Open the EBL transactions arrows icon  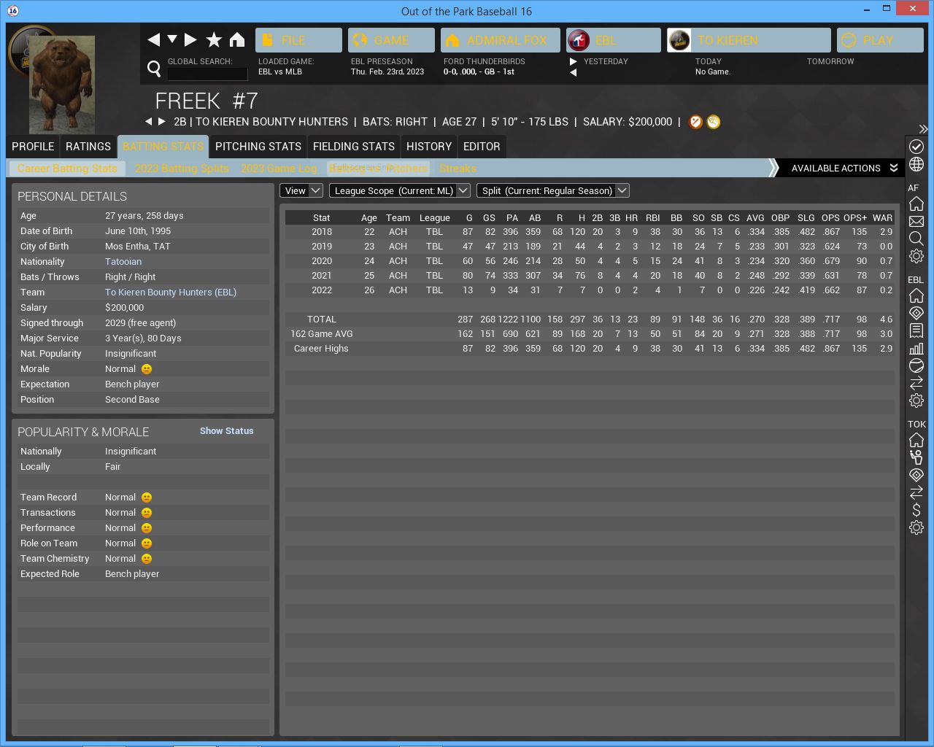point(916,383)
